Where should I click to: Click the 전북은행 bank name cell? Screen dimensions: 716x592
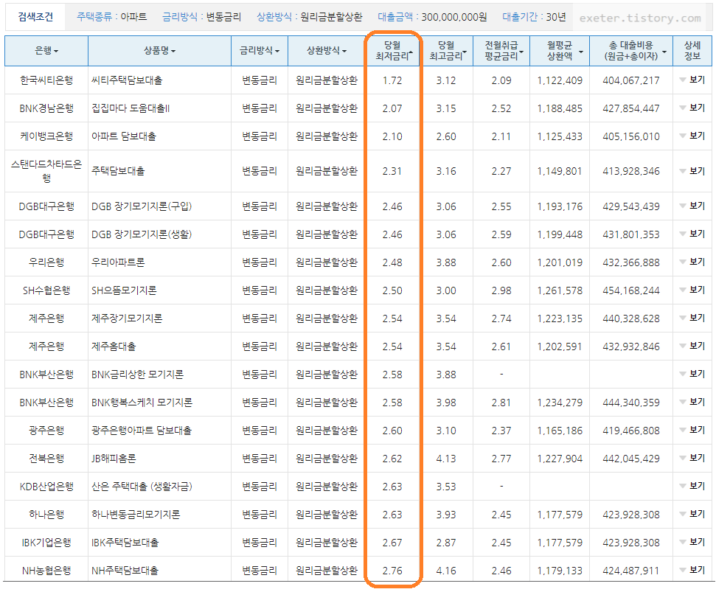click(46, 459)
